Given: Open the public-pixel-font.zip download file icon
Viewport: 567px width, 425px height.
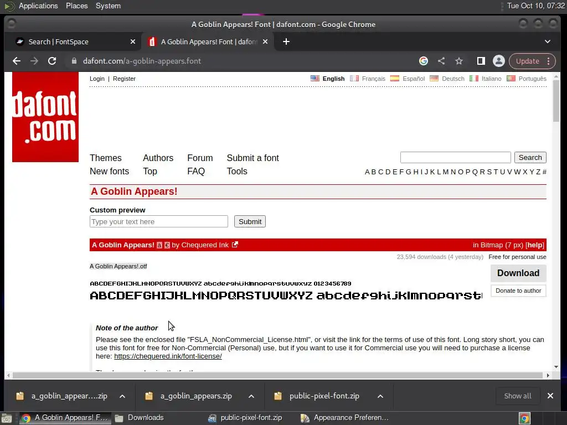Looking at the screenshot, I should [278, 396].
